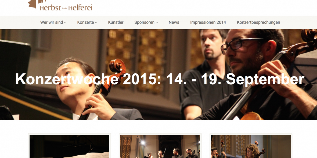
Task: Open the sheet music thumbnail
Action: [x=69, y=146]
